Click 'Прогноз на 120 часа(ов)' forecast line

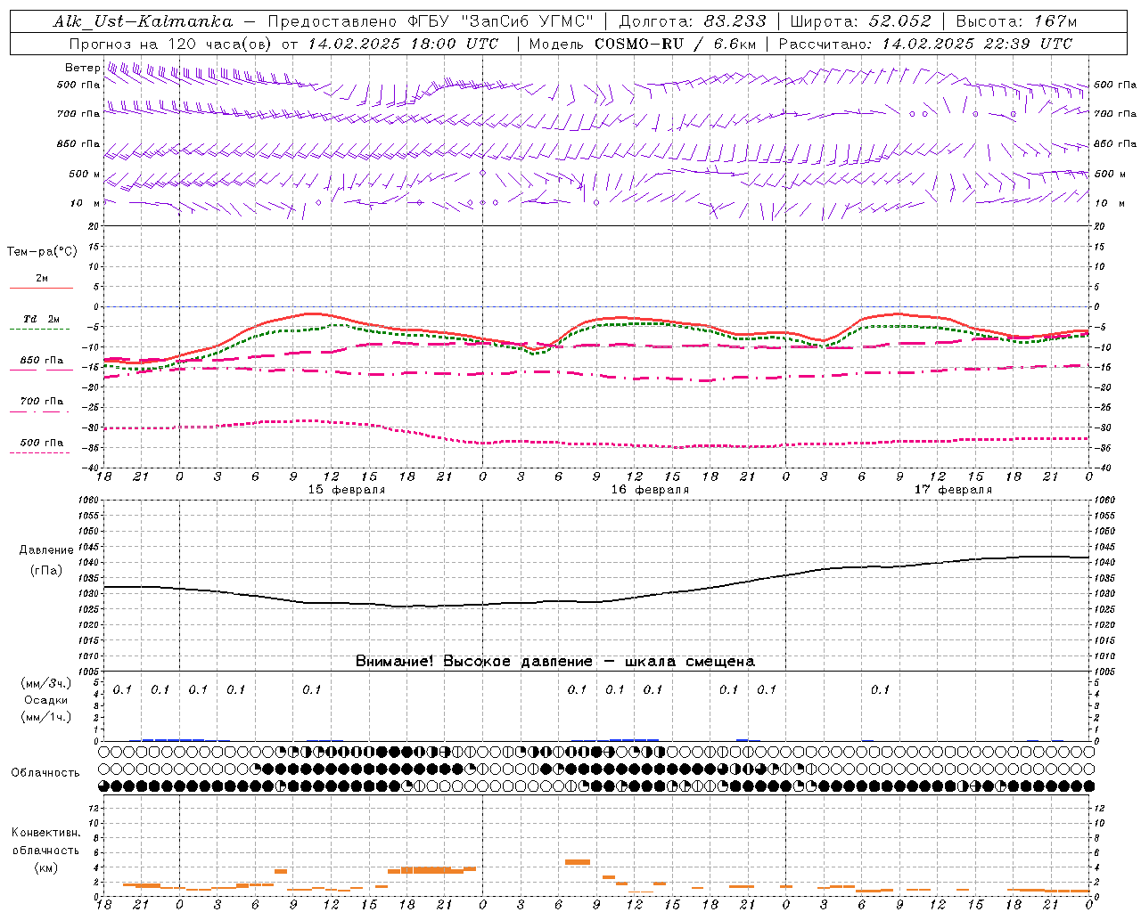pos(171,44)
